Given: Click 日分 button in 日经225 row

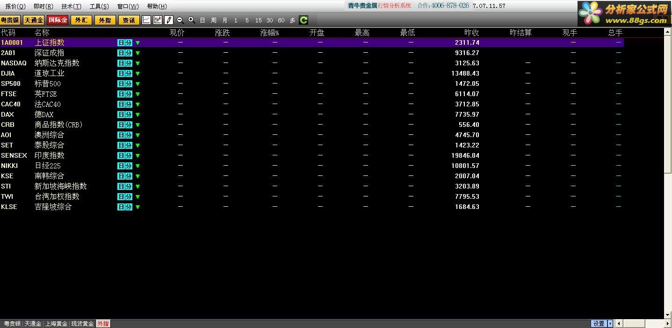Looking at the screenshot, I should coord(125,166).
